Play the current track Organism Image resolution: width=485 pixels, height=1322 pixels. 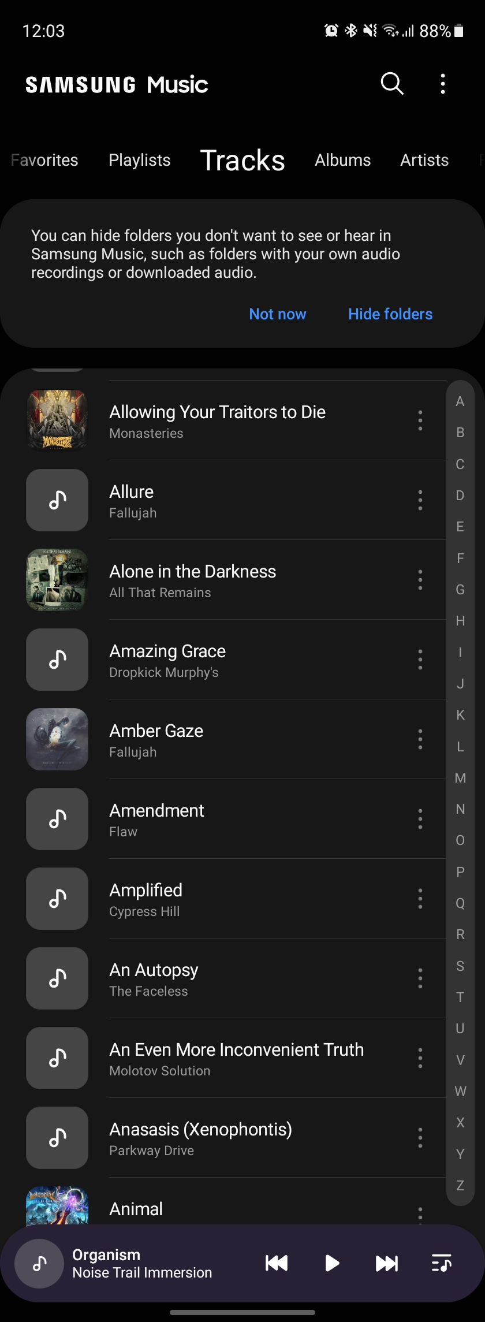(x=332, y=1263)
